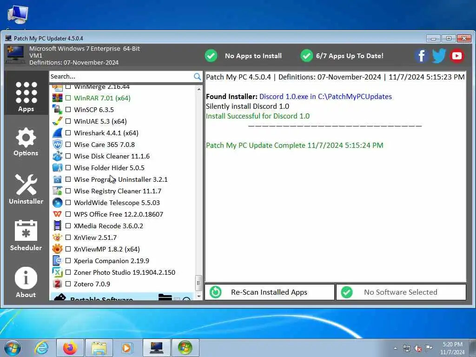This screenshot has height=357, width=476.
Task: Open Windows Explorer from taskbar
Action: click(99, 348)
